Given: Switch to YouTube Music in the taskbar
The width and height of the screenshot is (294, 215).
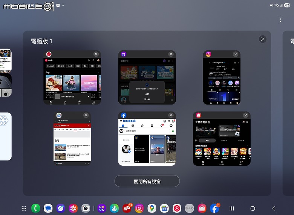Looking at the screenshot, I should (177, 209).
